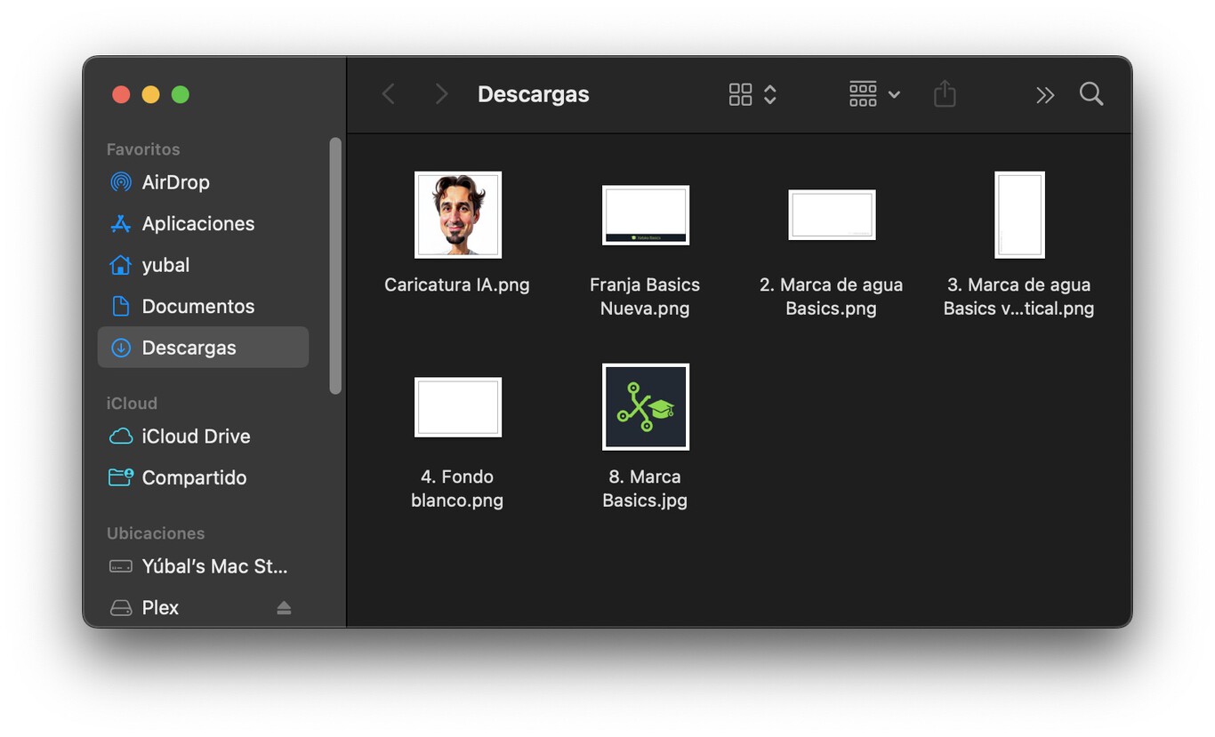
Task: Click the Aplicaciones icon in sidebar
Action: [x=120, y=224]
